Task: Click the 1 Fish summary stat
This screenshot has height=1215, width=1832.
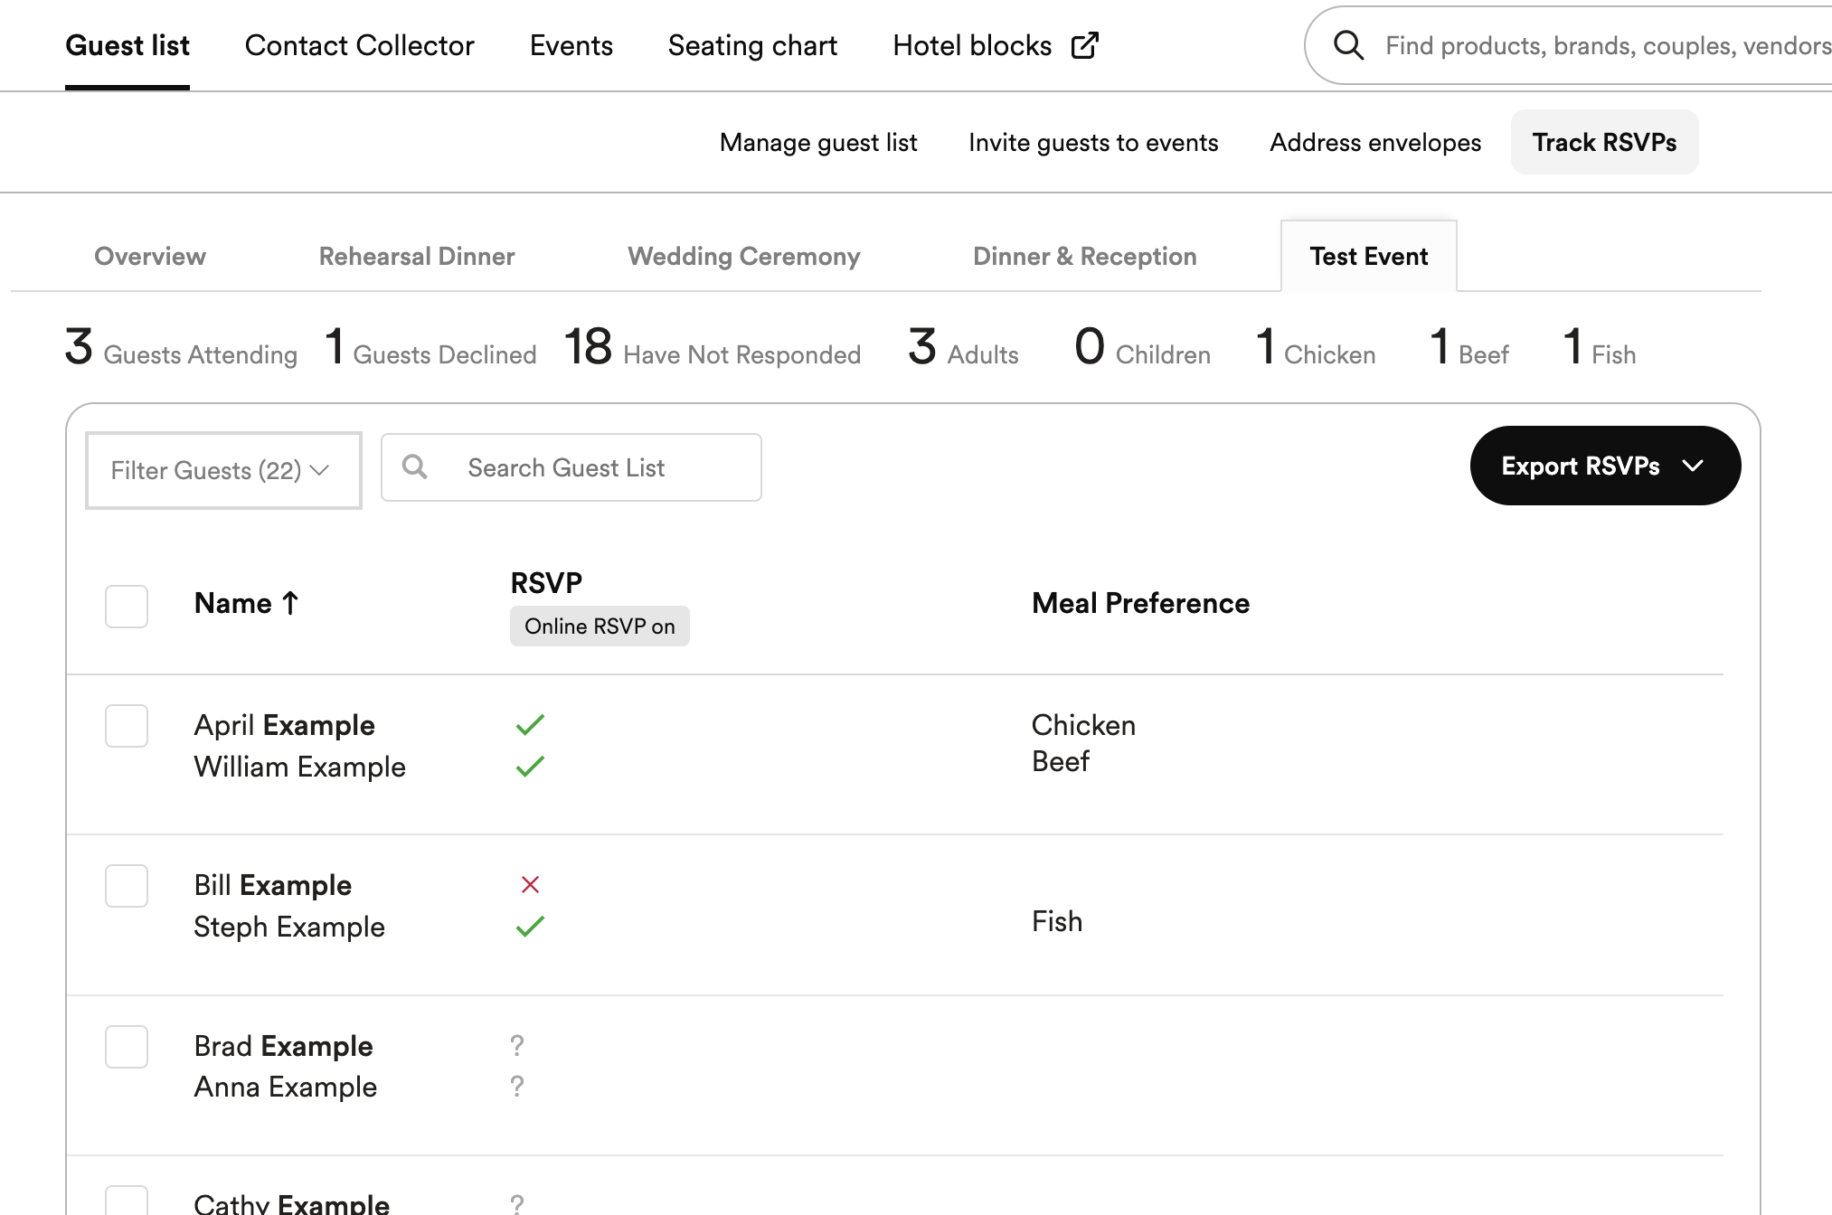Action: tap(1600, 347)
